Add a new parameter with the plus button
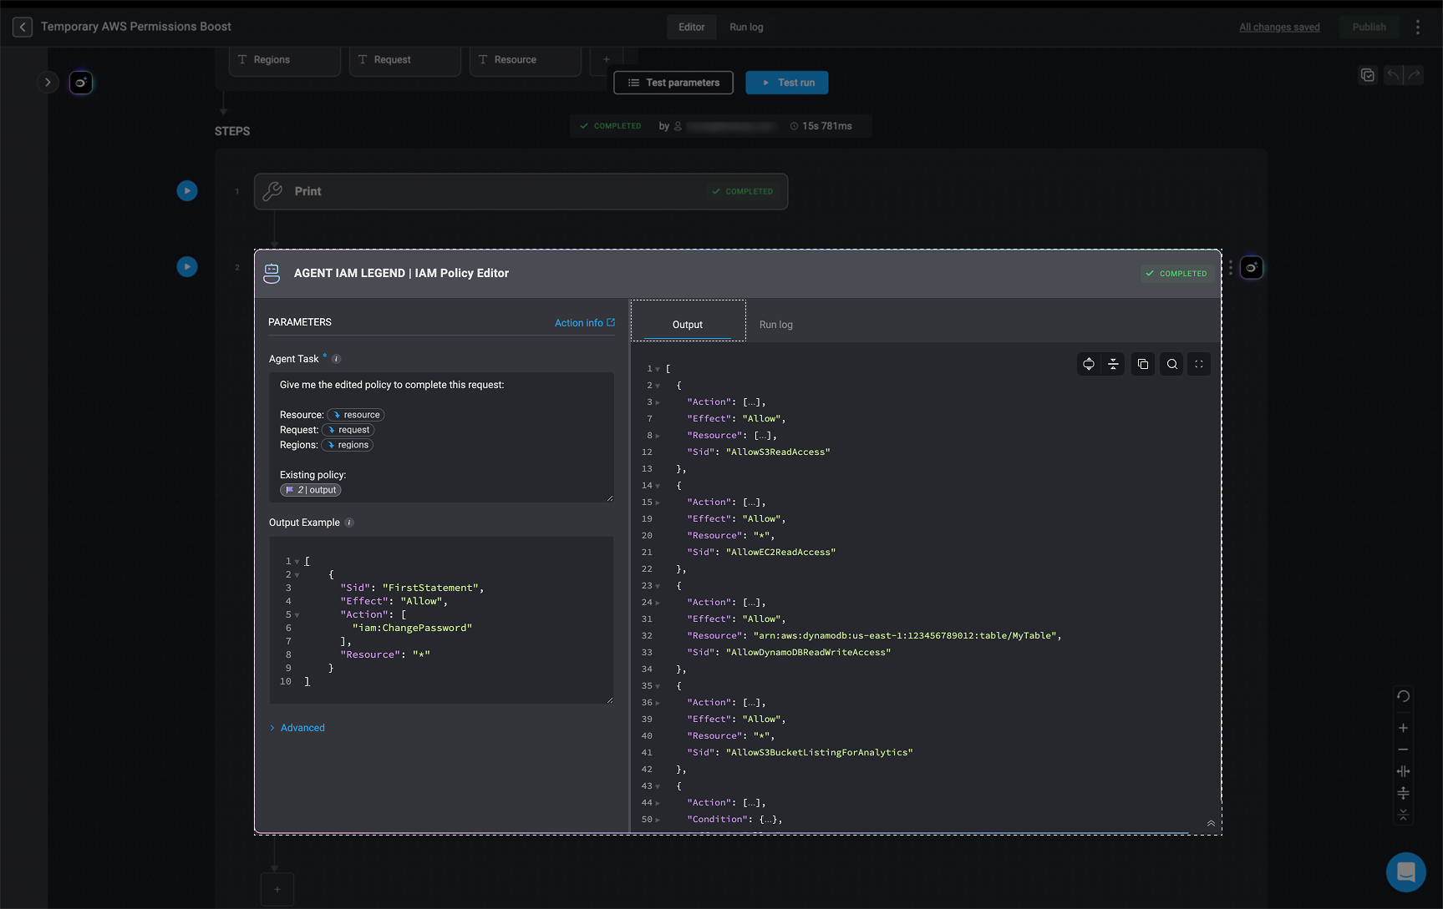 (607, 59)
